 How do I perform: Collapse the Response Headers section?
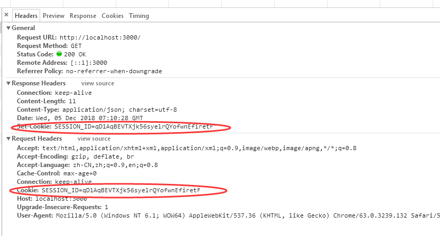point(8,83)
